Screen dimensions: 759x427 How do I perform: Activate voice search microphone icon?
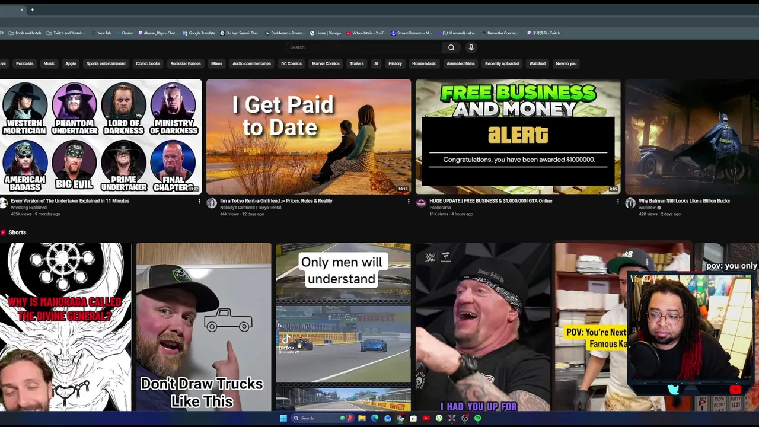click(471, 47)
